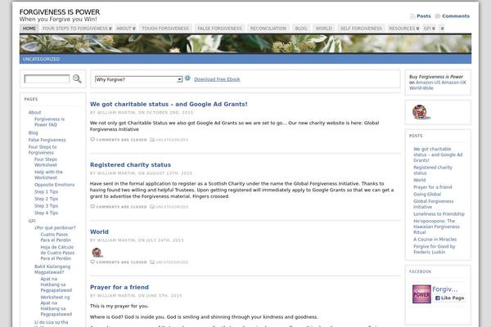Click the Comments feed icon
491x327 pixels.
point(438,16)
